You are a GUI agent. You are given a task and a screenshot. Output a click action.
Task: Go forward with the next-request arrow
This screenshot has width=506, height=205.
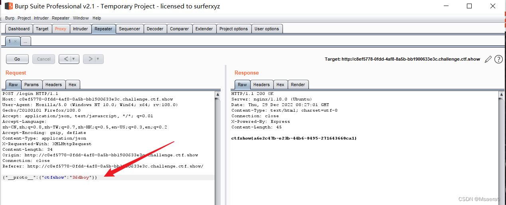pos(90,59)
